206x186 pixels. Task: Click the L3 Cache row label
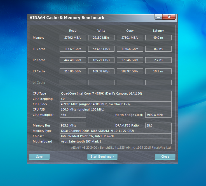click(x=39, y=71)
